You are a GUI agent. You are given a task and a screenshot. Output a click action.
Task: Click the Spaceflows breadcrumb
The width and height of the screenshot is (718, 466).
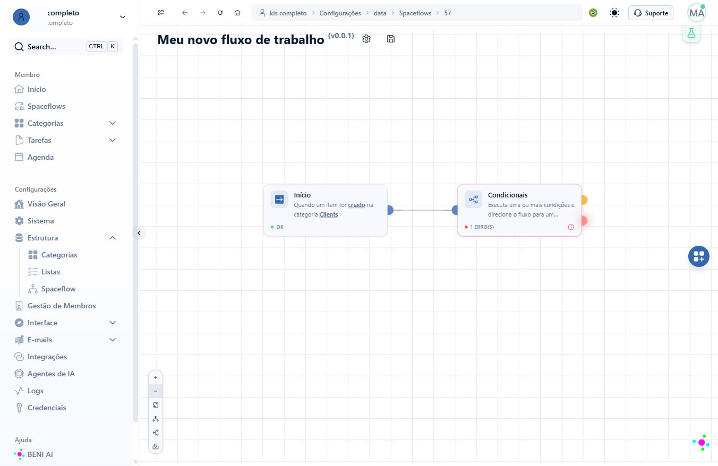pos(415,13)
